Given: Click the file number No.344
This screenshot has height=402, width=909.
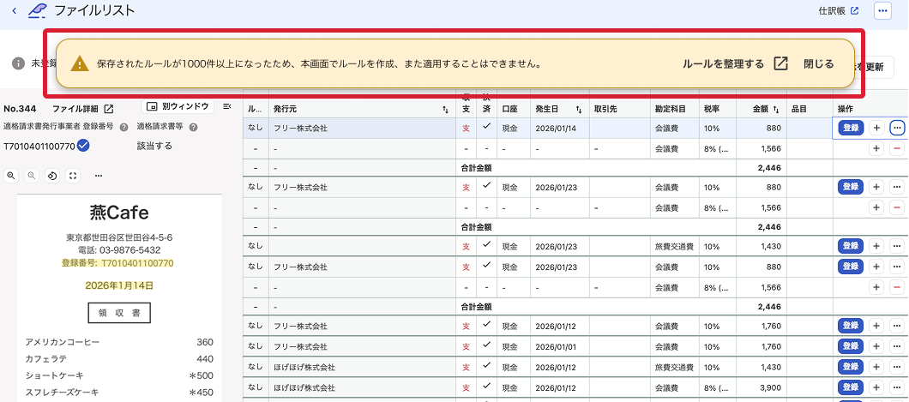Looking at the screenshot, I should (x=21, y=109).
